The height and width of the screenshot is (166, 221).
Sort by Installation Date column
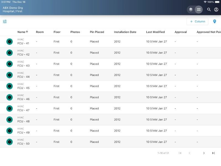click(x=125, y=32)
